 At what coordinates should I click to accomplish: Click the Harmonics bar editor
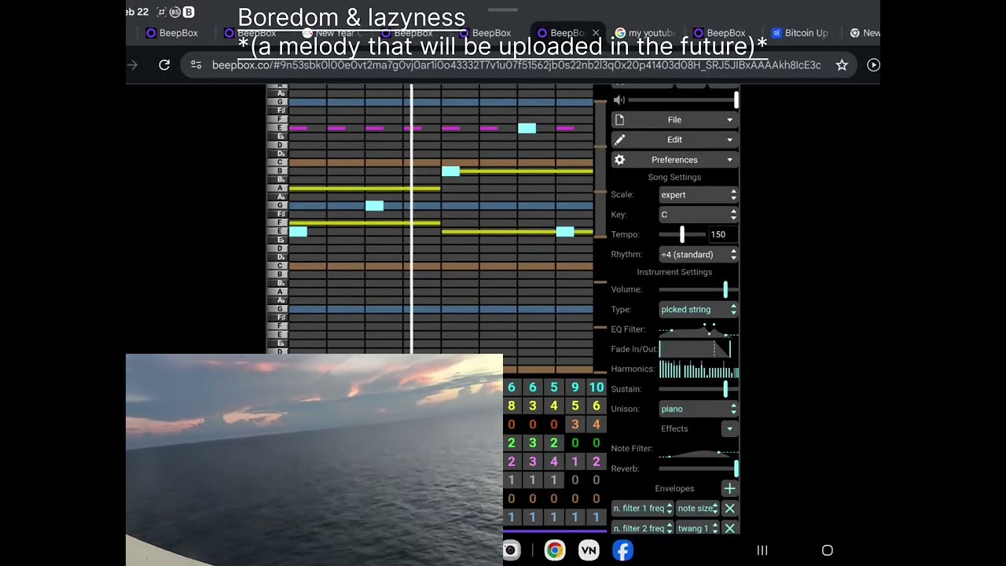[x=698, y=369]
